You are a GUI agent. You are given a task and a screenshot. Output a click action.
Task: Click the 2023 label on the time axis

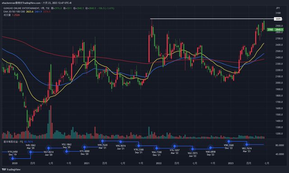click(231, 163)
